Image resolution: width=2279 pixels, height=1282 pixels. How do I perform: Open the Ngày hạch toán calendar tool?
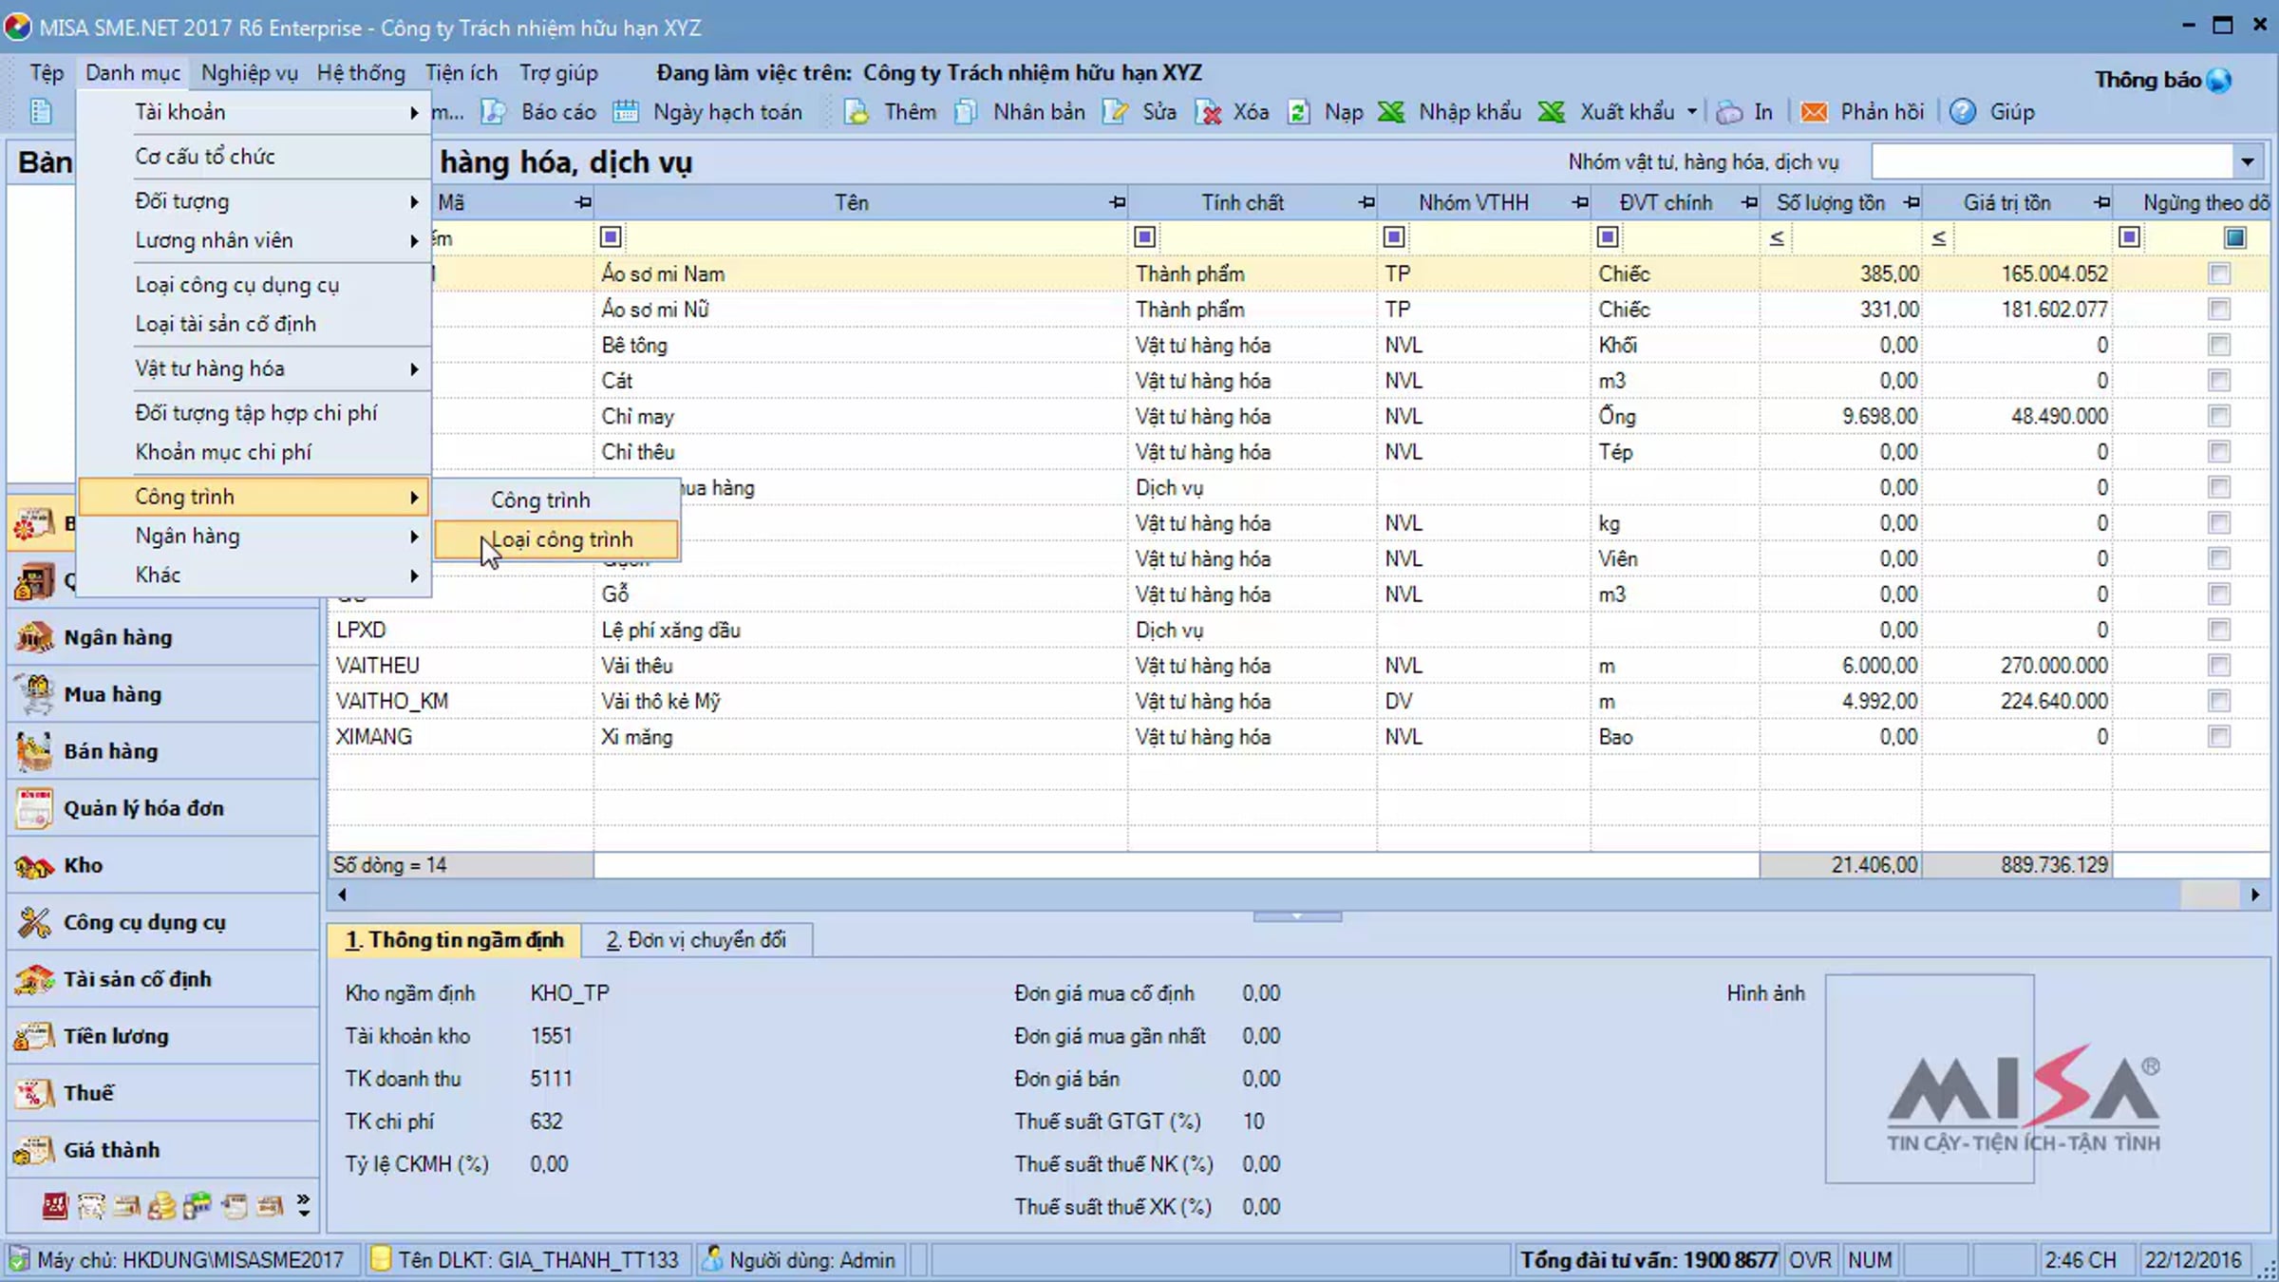click(708, 112)
